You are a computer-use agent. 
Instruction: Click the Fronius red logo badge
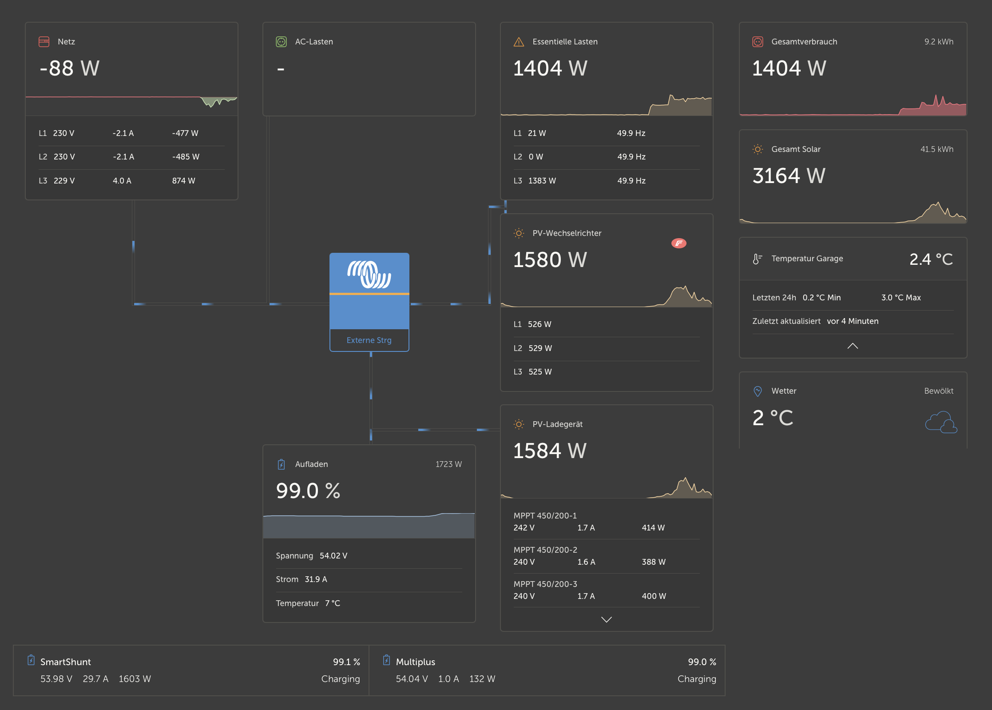(x=679, y=243)
